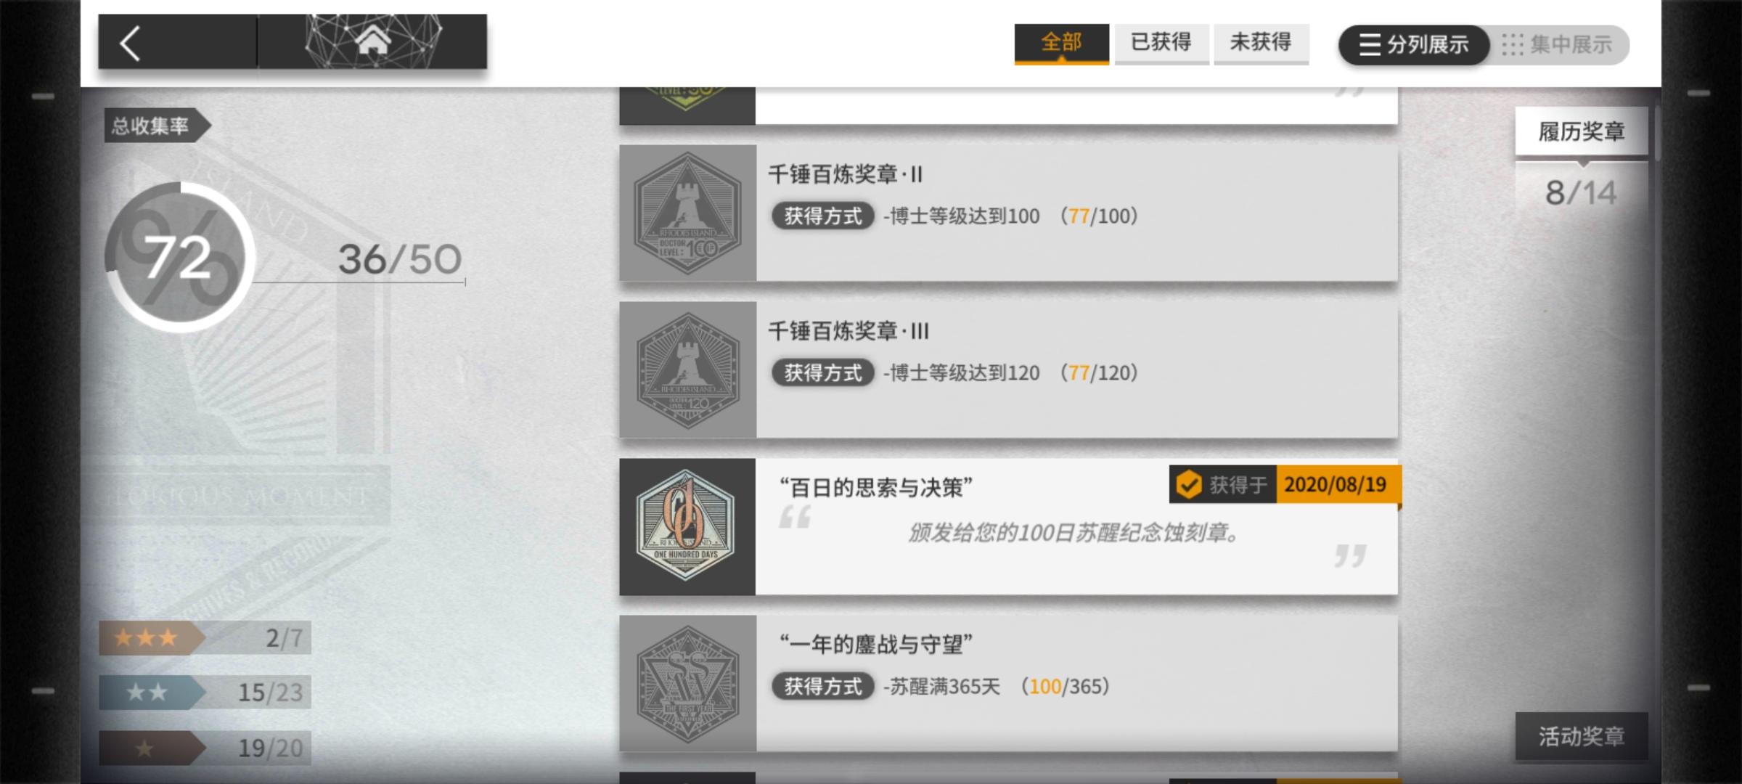The width and height of the screenshot is (1742, 784).
Task: Click the 72% collection progress ring
Action: point(179,258)
